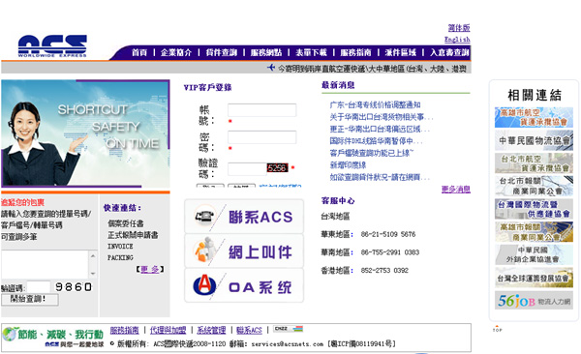Focus the VIP 驗證碼 input field

(247, 169)
